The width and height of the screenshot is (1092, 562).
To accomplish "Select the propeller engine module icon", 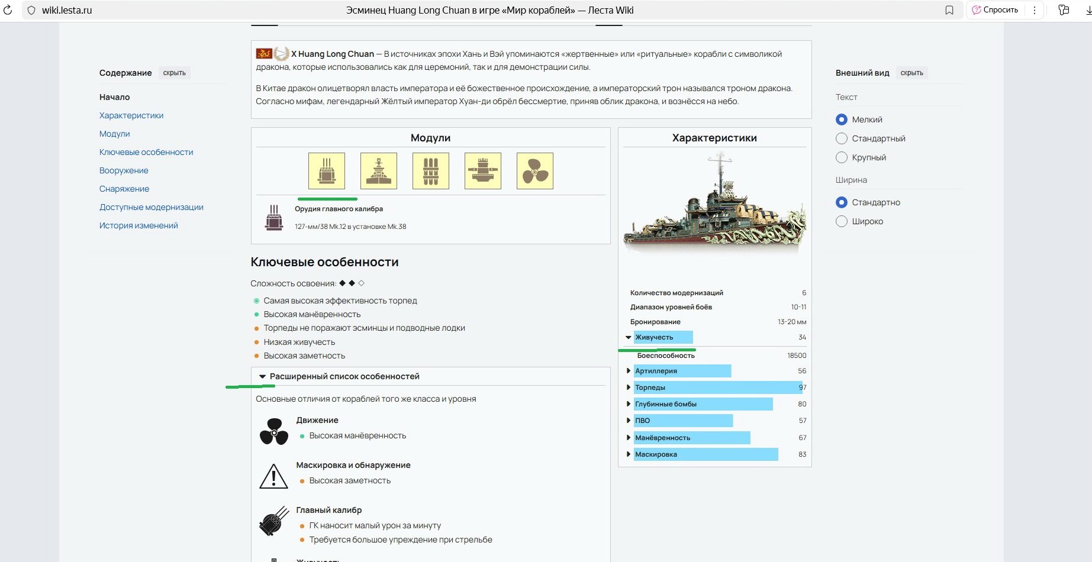I will click(x=534, y=171).
